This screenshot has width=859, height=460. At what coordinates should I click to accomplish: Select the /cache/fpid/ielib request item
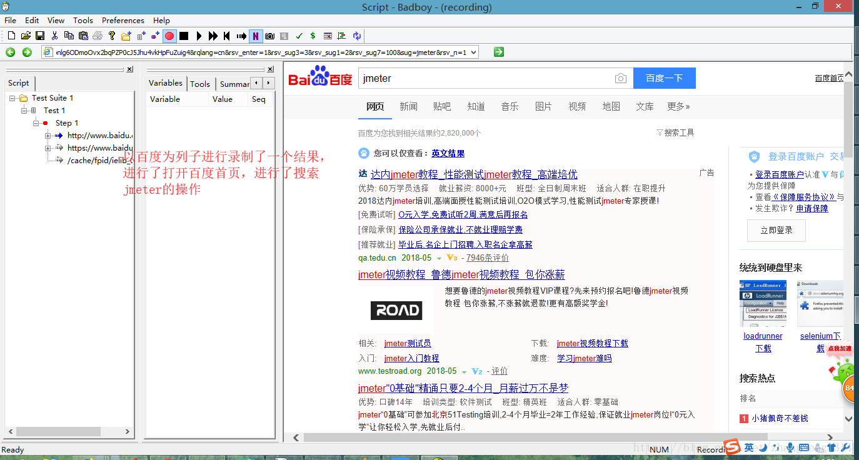(x=99, y=160)
